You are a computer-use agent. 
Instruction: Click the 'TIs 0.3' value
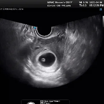[x=83, y=5]
